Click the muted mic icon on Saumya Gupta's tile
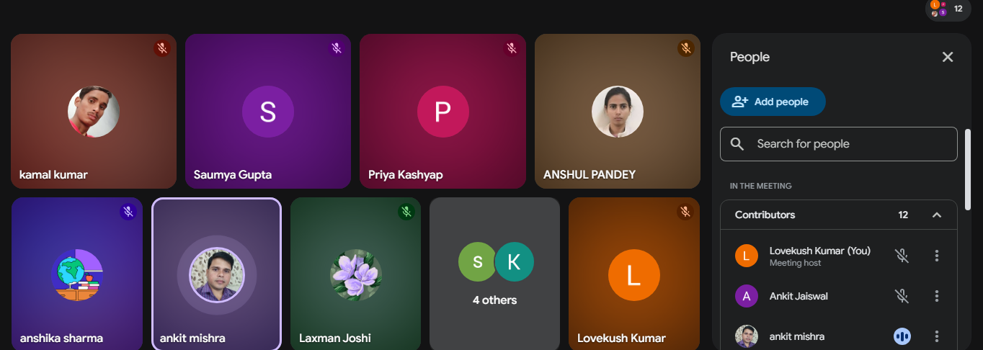The height and width of the screenshot is (350, 983). click(x=337, y=48)
